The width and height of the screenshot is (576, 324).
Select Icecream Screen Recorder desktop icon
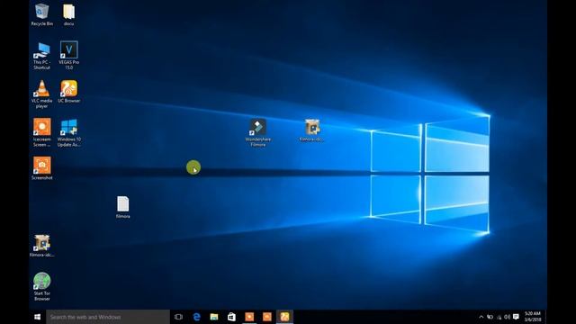coord(42,132)
